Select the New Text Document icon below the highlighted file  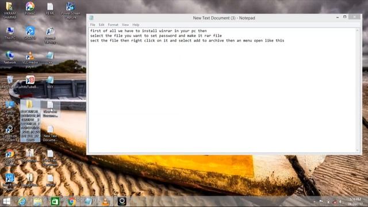point(50,134)
